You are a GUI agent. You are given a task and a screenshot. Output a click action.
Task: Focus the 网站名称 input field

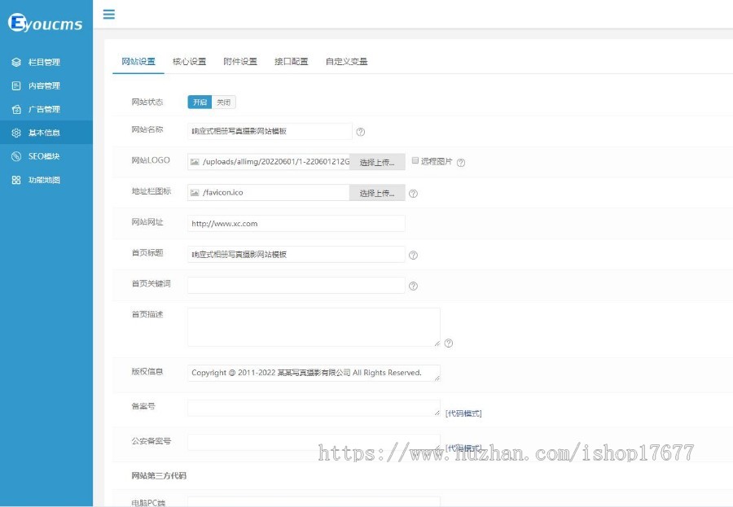point(270,131)
